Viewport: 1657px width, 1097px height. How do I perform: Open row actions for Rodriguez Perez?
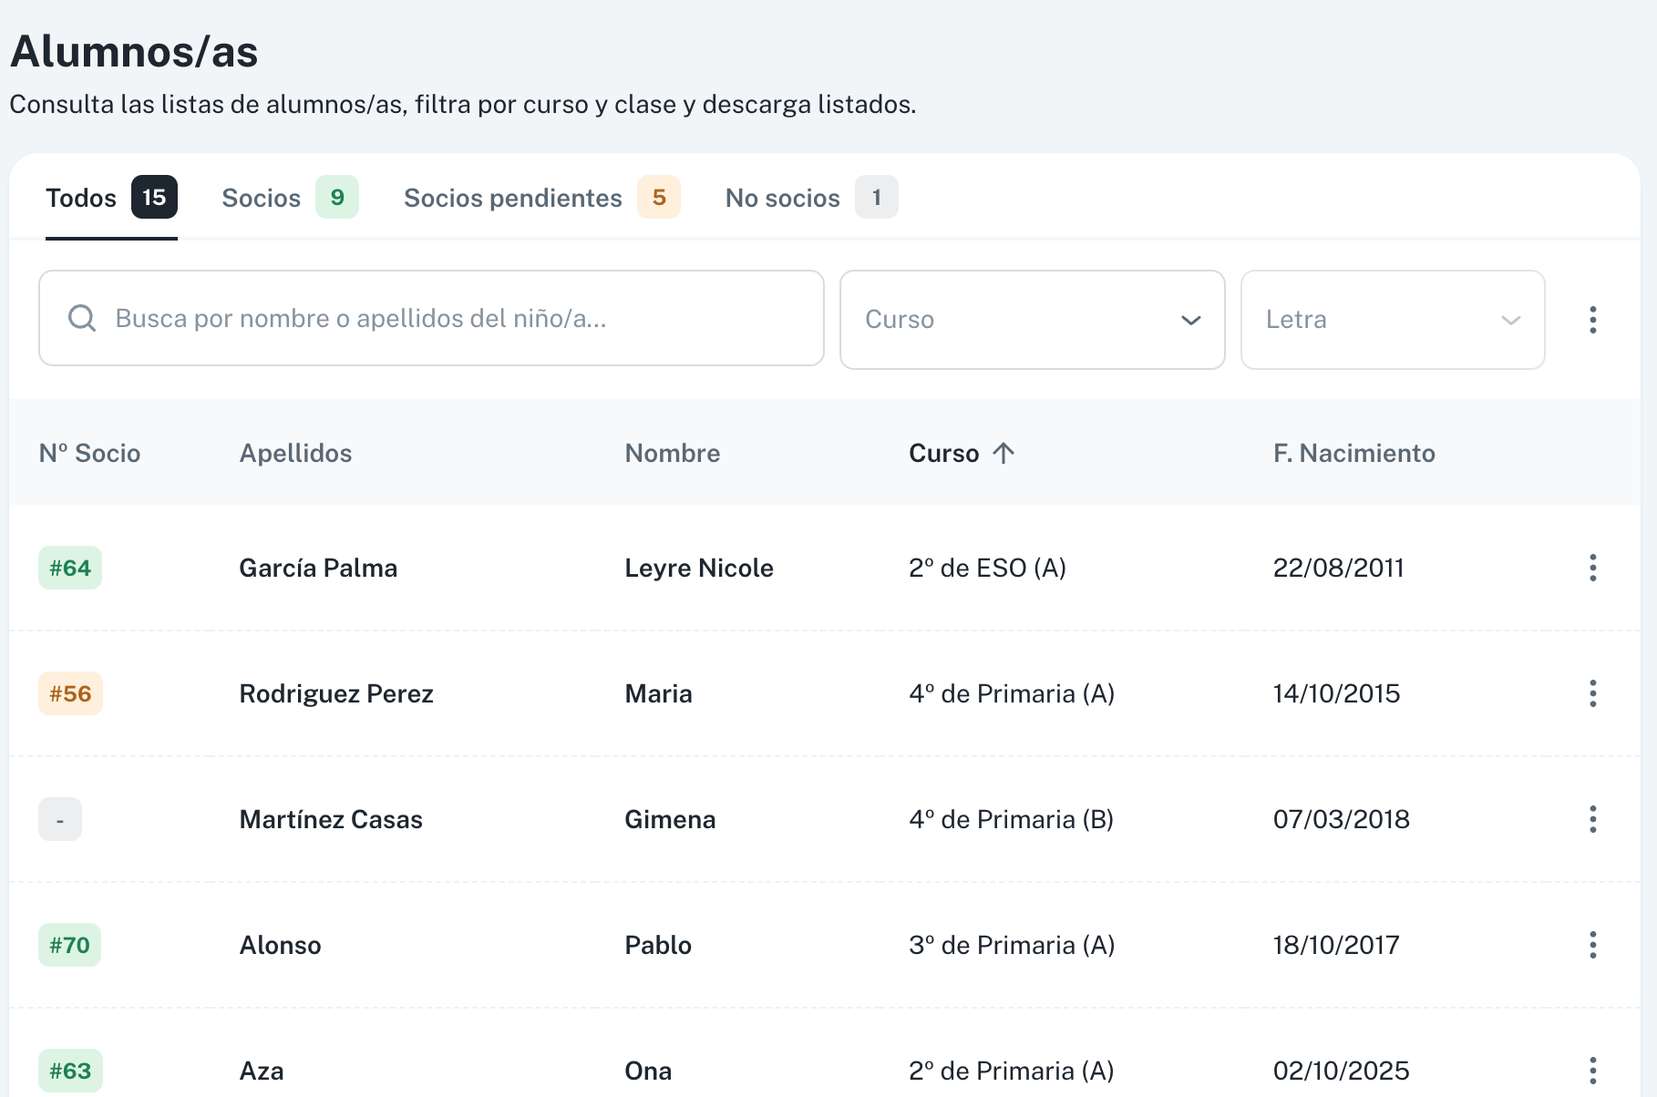tap(1592, 693)
